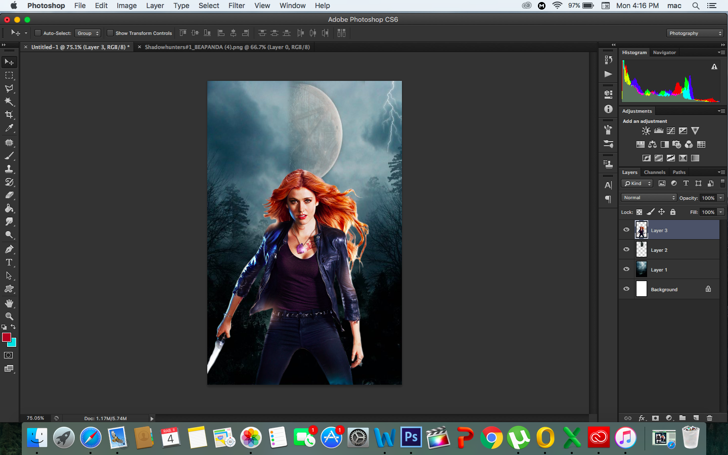This screenshot has width=728, height=455.
Task: Select the Magic Wand tool
Action: point(9,102)
